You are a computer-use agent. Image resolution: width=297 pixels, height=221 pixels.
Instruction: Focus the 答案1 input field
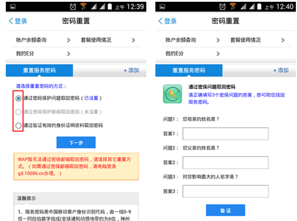[x=226, y=134]
